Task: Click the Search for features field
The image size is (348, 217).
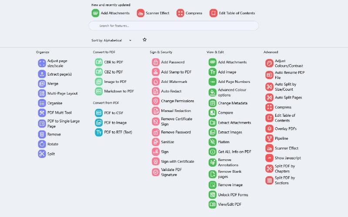Action: click(x=174, y=26)
